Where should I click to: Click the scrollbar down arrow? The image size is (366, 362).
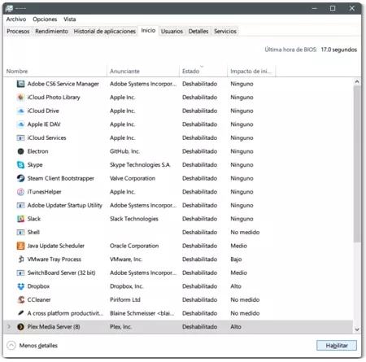coord(357,329)
